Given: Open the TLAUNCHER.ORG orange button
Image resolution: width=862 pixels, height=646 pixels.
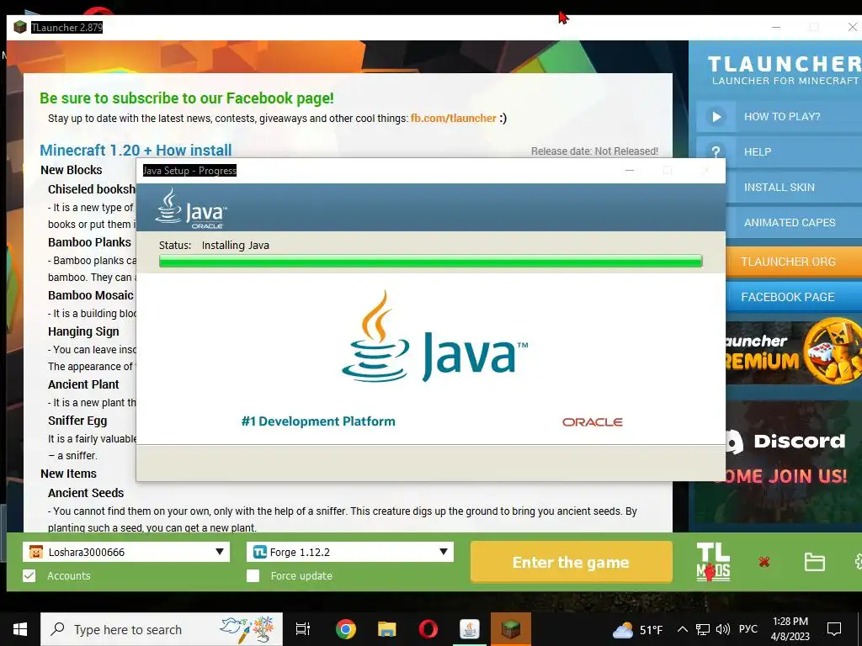Looking at the screenshot, I should [x=794, y=262].
